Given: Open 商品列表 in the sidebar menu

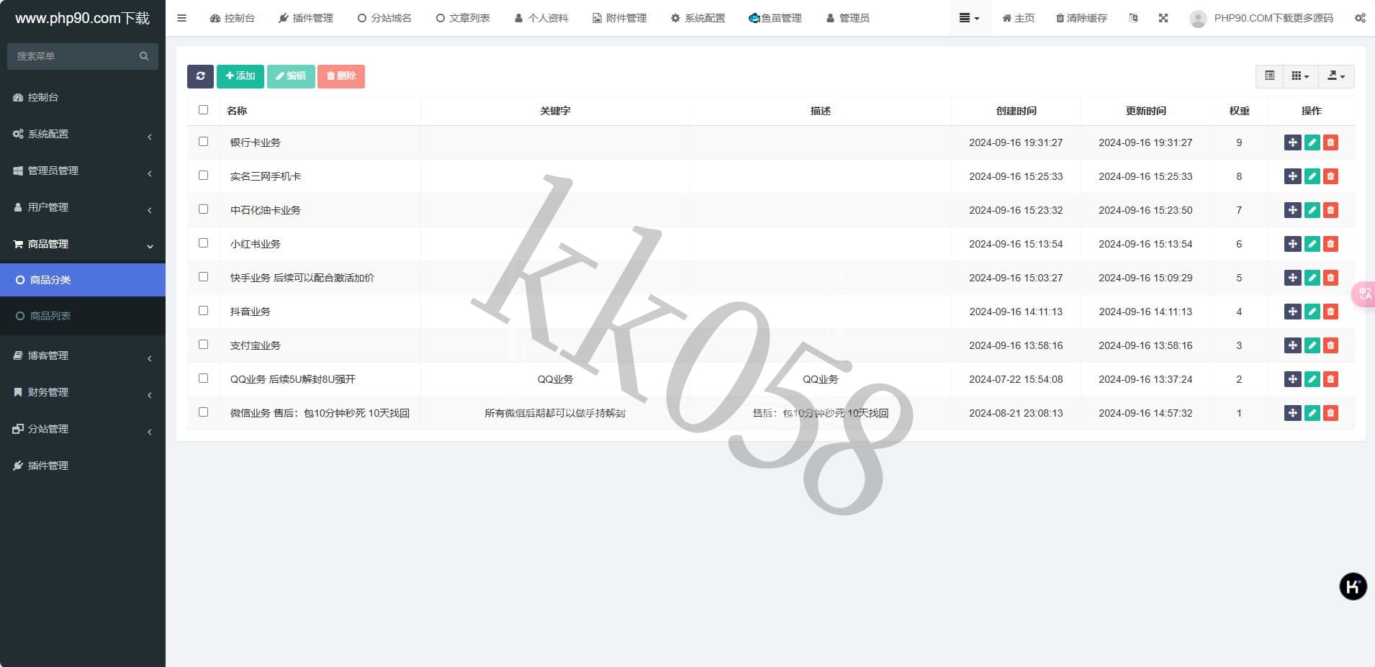Looking at the screenshot, I should (x=50, y=316).
